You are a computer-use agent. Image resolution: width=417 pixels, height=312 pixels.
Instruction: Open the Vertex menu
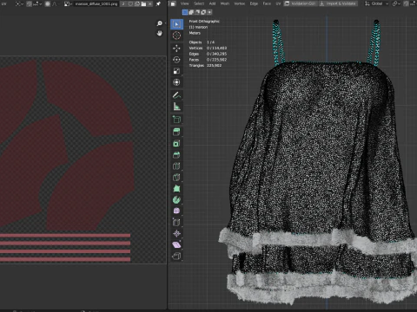click(240, 3)
